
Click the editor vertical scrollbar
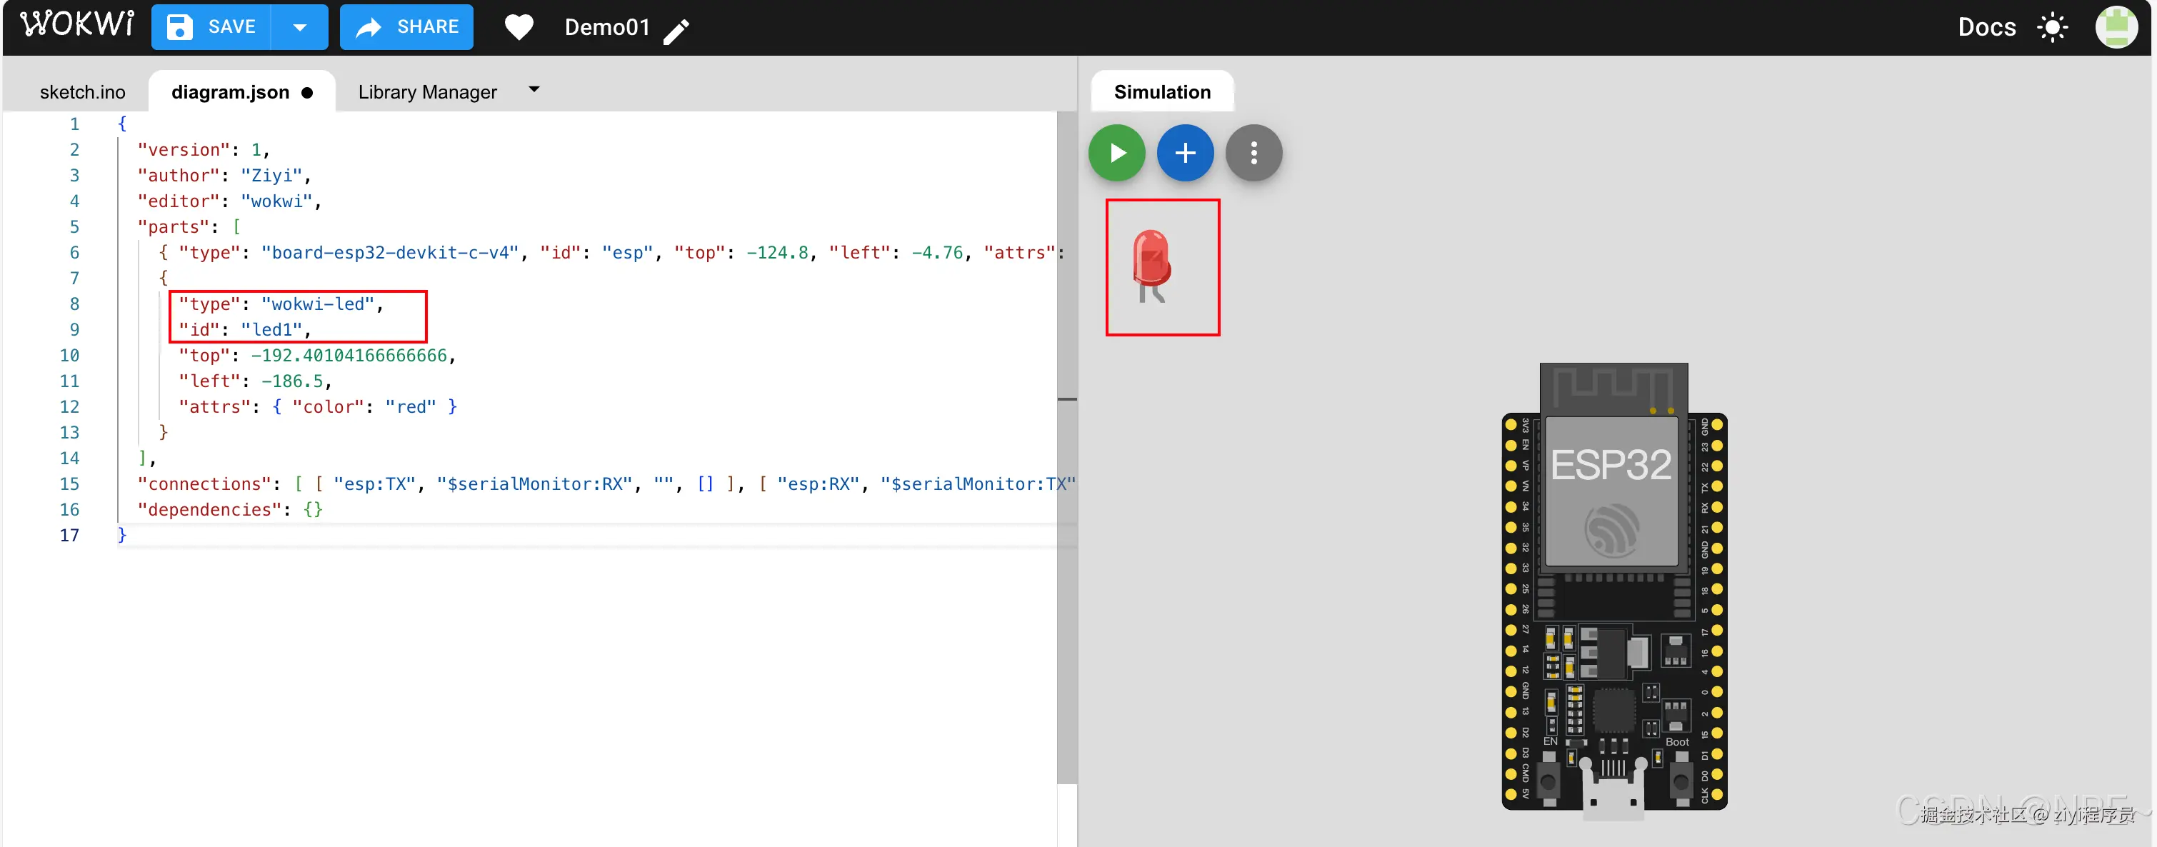(1067, 447)
